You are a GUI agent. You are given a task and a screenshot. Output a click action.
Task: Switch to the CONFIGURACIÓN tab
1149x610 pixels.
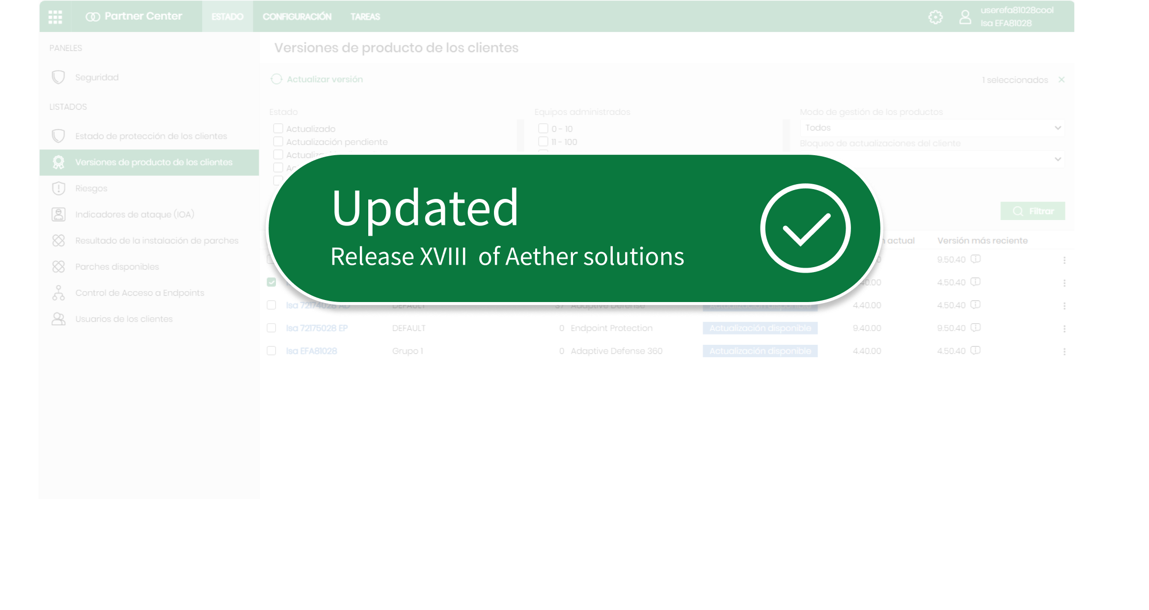[297, 17]
